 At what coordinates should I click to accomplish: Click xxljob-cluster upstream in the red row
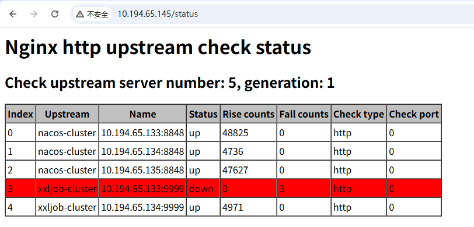point(67,189)
